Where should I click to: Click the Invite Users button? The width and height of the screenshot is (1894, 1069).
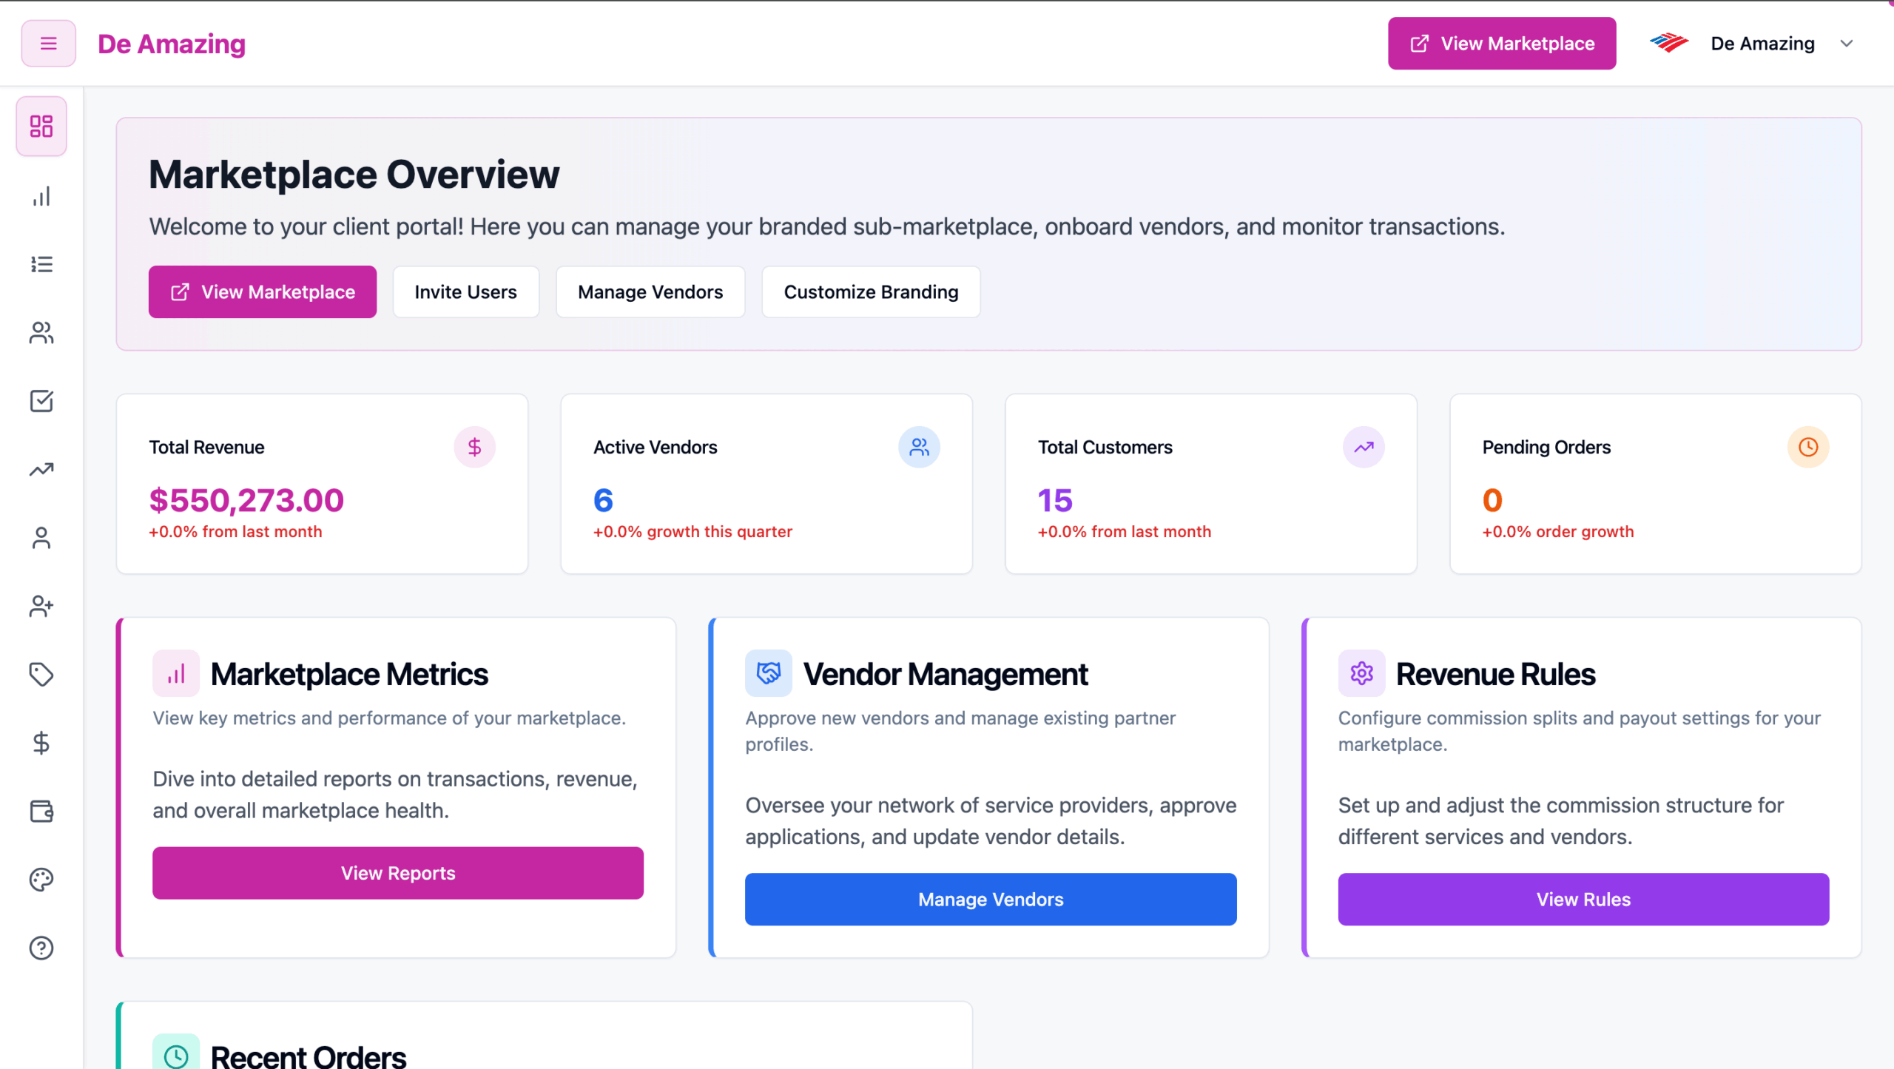pyautogui.click(x=465, y=292)
